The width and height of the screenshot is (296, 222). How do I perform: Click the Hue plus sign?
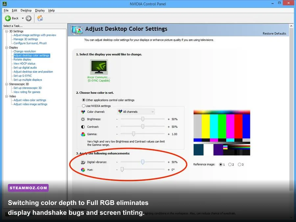[169, 170]
